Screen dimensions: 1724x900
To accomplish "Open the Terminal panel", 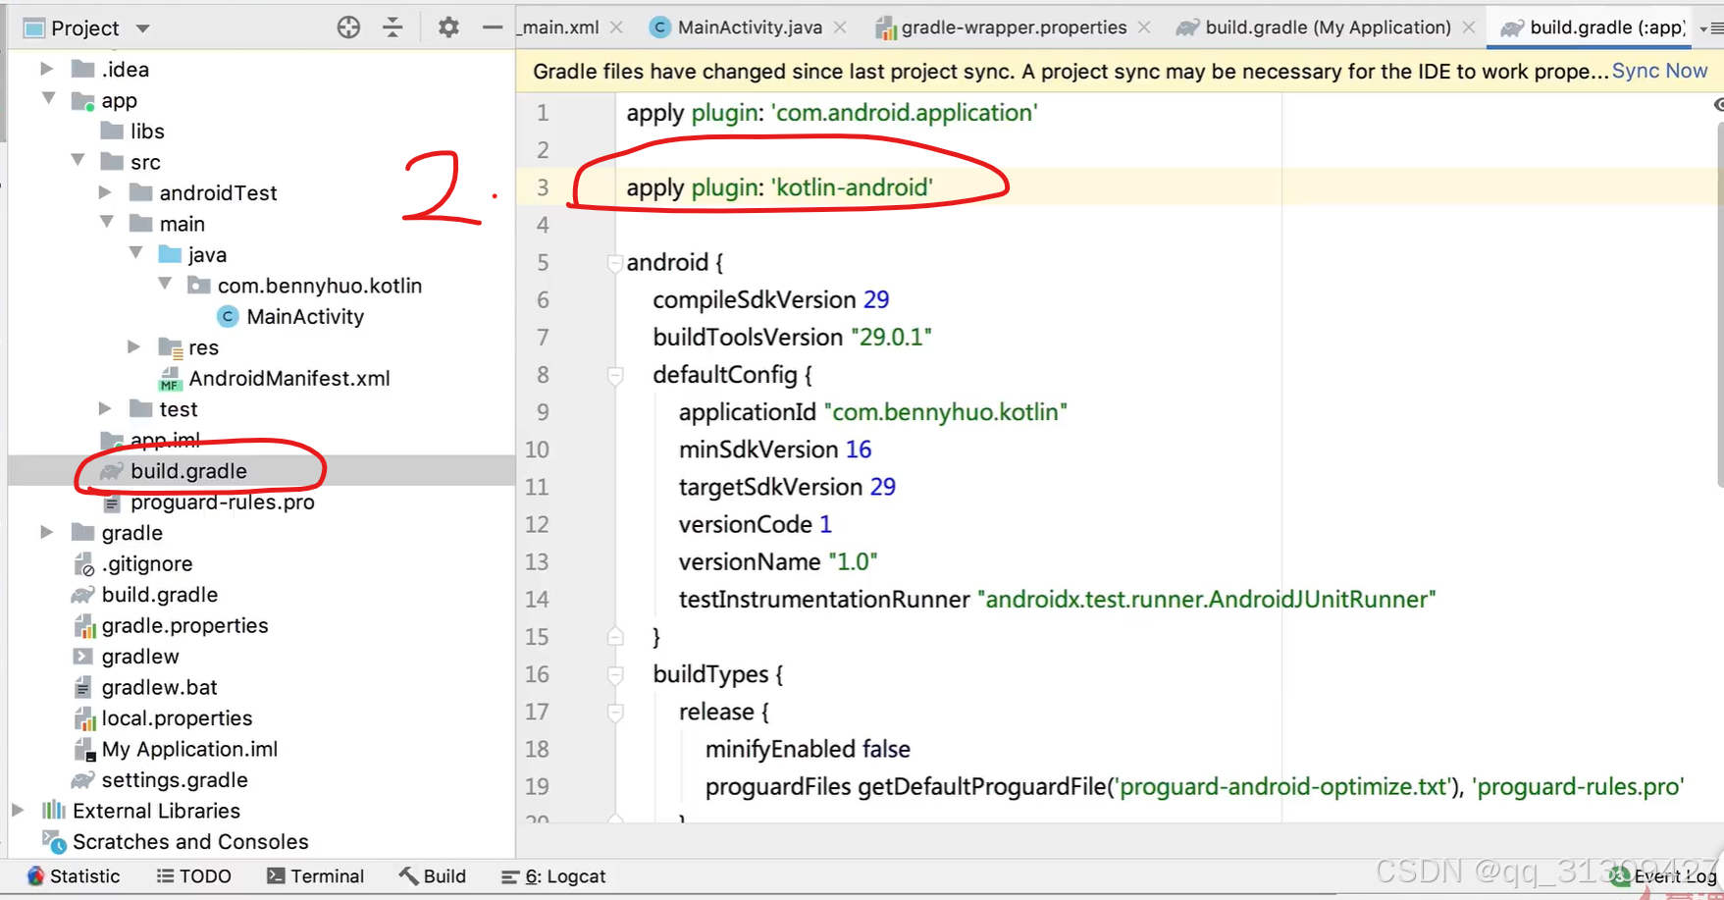I will coord(316,875).
